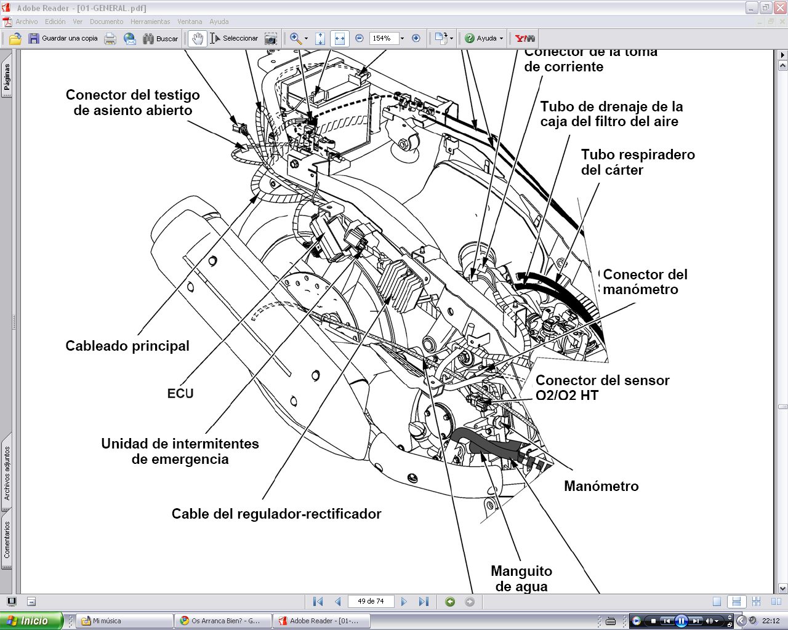Click Guardar una copia button
The height and width of the screenshot is (630, 788).
(x=63, y=38)
